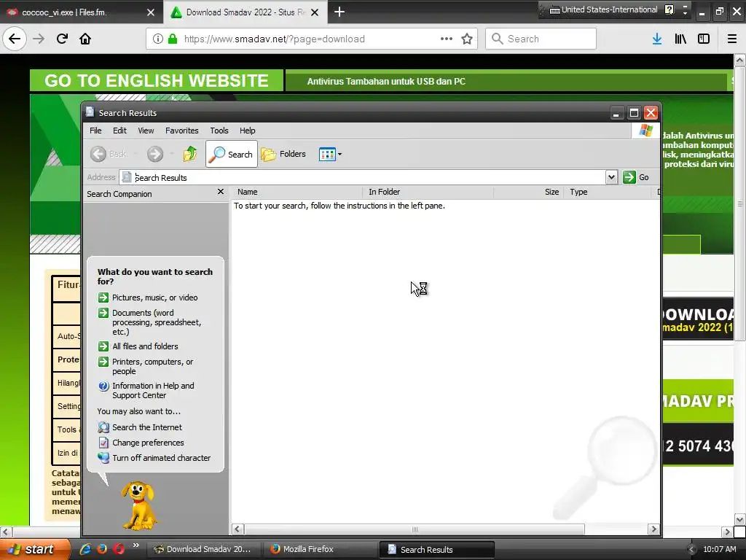Open Firefox downloads arrow

tap(657, 39)
